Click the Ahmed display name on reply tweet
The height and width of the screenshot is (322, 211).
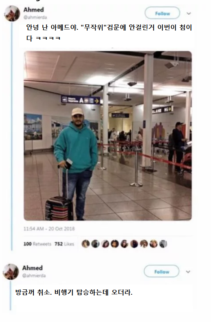coord(33,268)
